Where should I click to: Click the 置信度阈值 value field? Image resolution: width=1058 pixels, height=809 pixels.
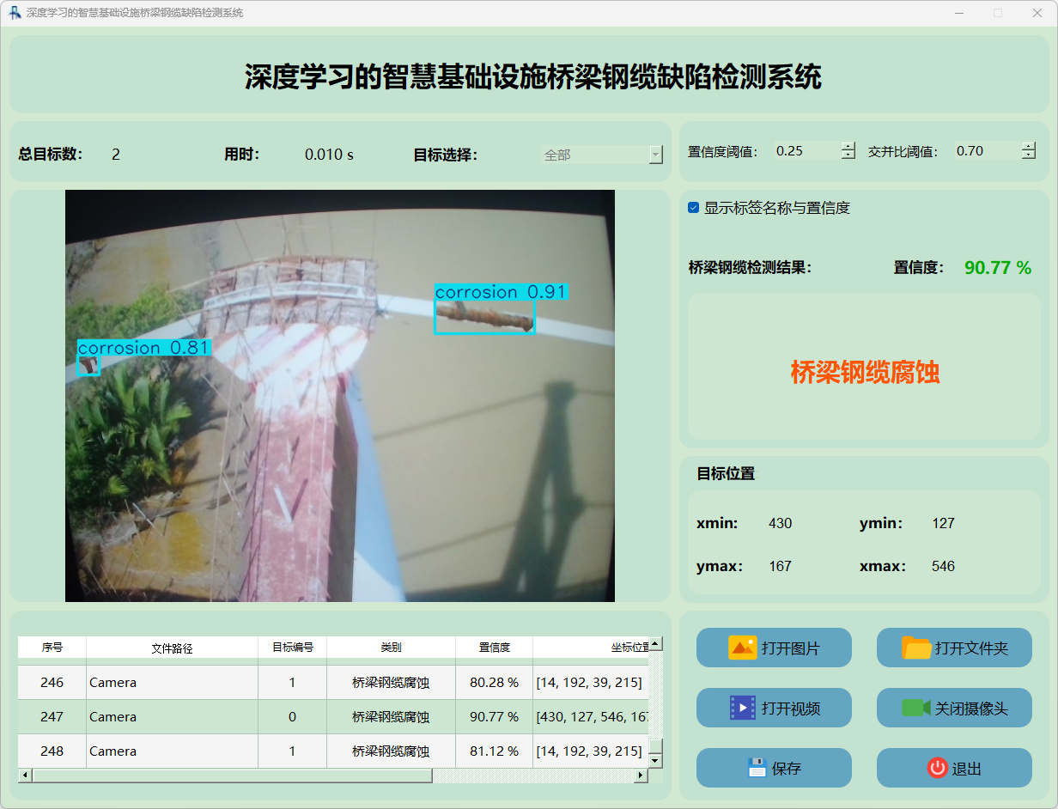pyautogui.click(x=806, y=151)
